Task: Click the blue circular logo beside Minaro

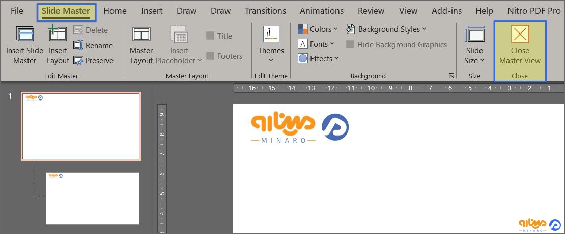Action: [x=335, y=127]
